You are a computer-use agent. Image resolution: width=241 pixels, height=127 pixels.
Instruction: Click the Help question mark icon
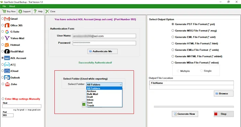[x=35, y=11]
